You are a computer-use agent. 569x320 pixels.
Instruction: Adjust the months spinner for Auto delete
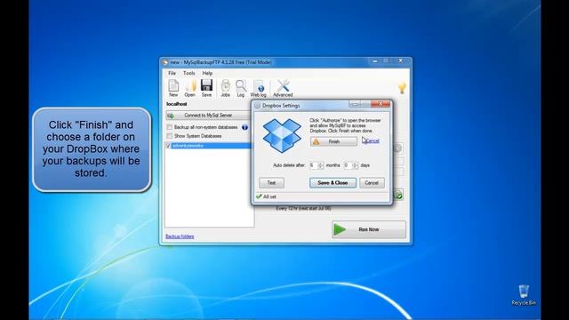pos(320,165)
